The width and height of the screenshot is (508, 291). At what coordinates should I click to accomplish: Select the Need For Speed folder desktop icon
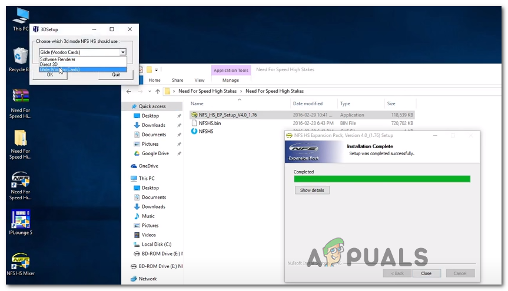(21, 145)
